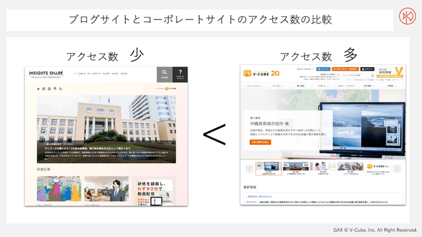Click the orange case study button on banner
The height and width of the screenshot is (237, 422).
pos(260,142)
